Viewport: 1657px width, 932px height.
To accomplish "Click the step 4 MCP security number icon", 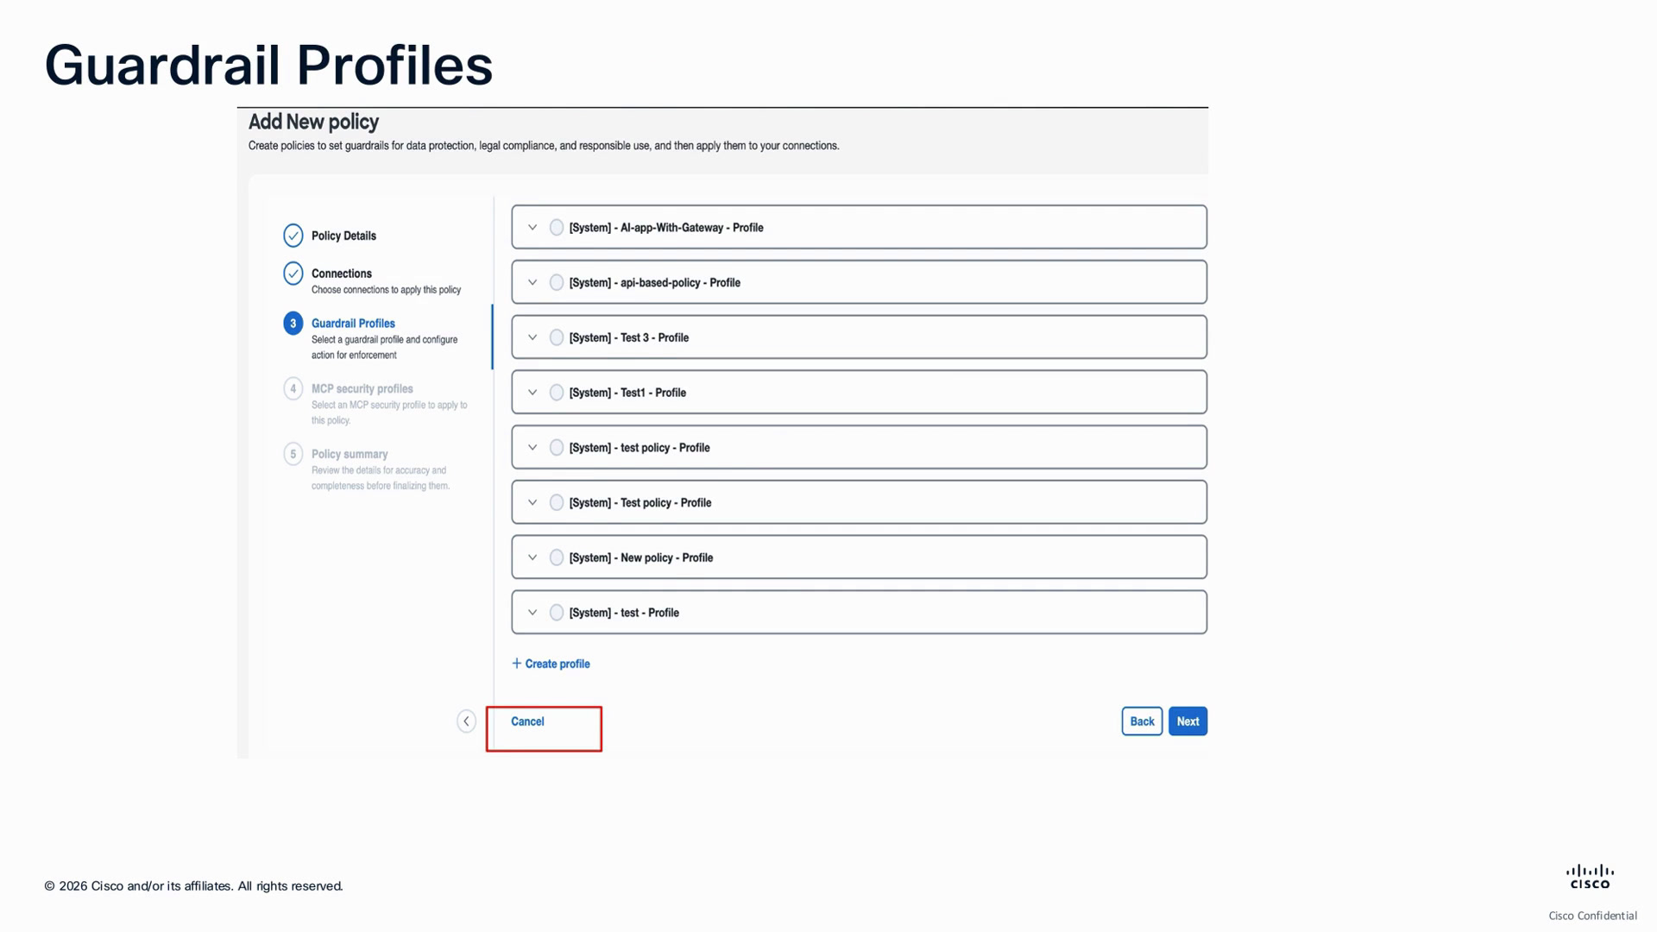I will (293, 388).
